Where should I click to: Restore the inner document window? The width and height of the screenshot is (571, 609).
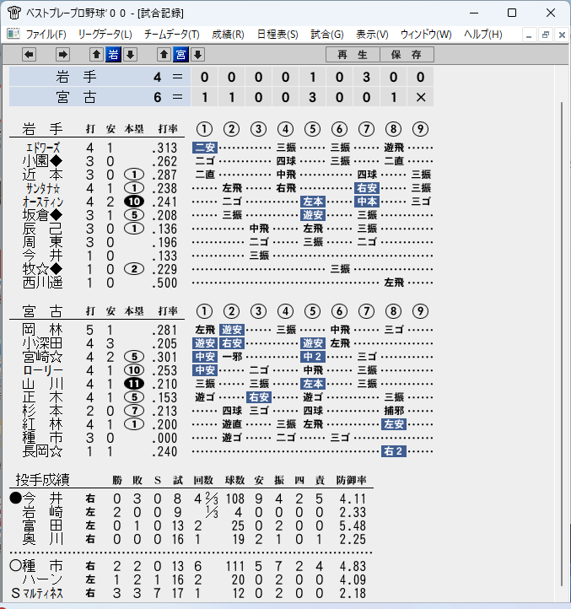546,35
